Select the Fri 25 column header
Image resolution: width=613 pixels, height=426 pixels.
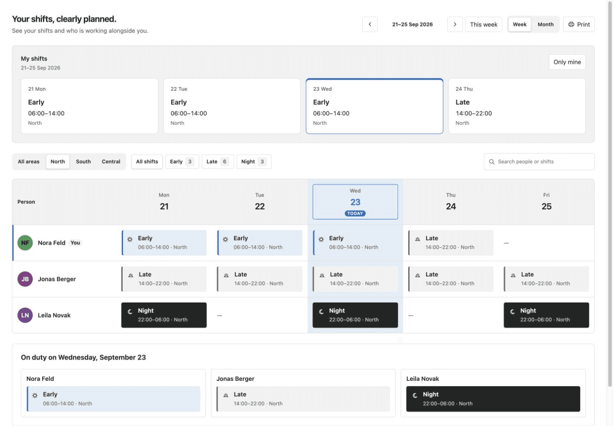tap(546, 202)
